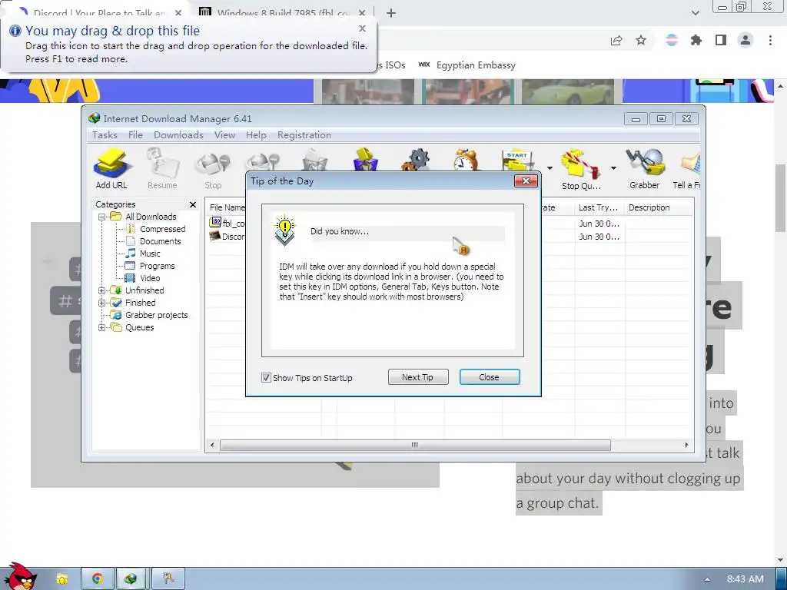Click the Next Tip button
The height and width of the screenshot is (590, 787).
pos(418,377)
